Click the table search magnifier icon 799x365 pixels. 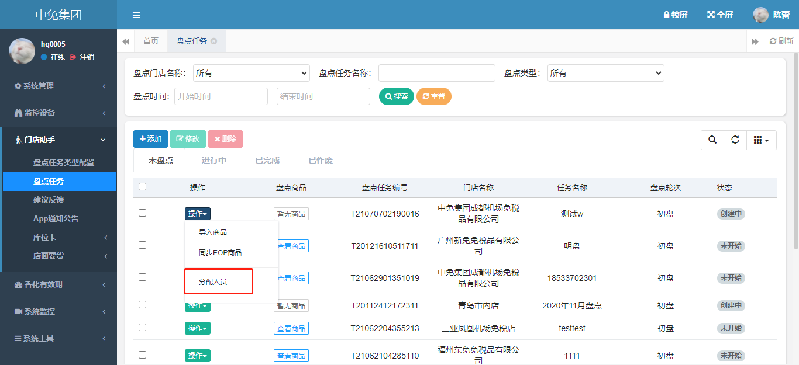click(x=712, y=140)
